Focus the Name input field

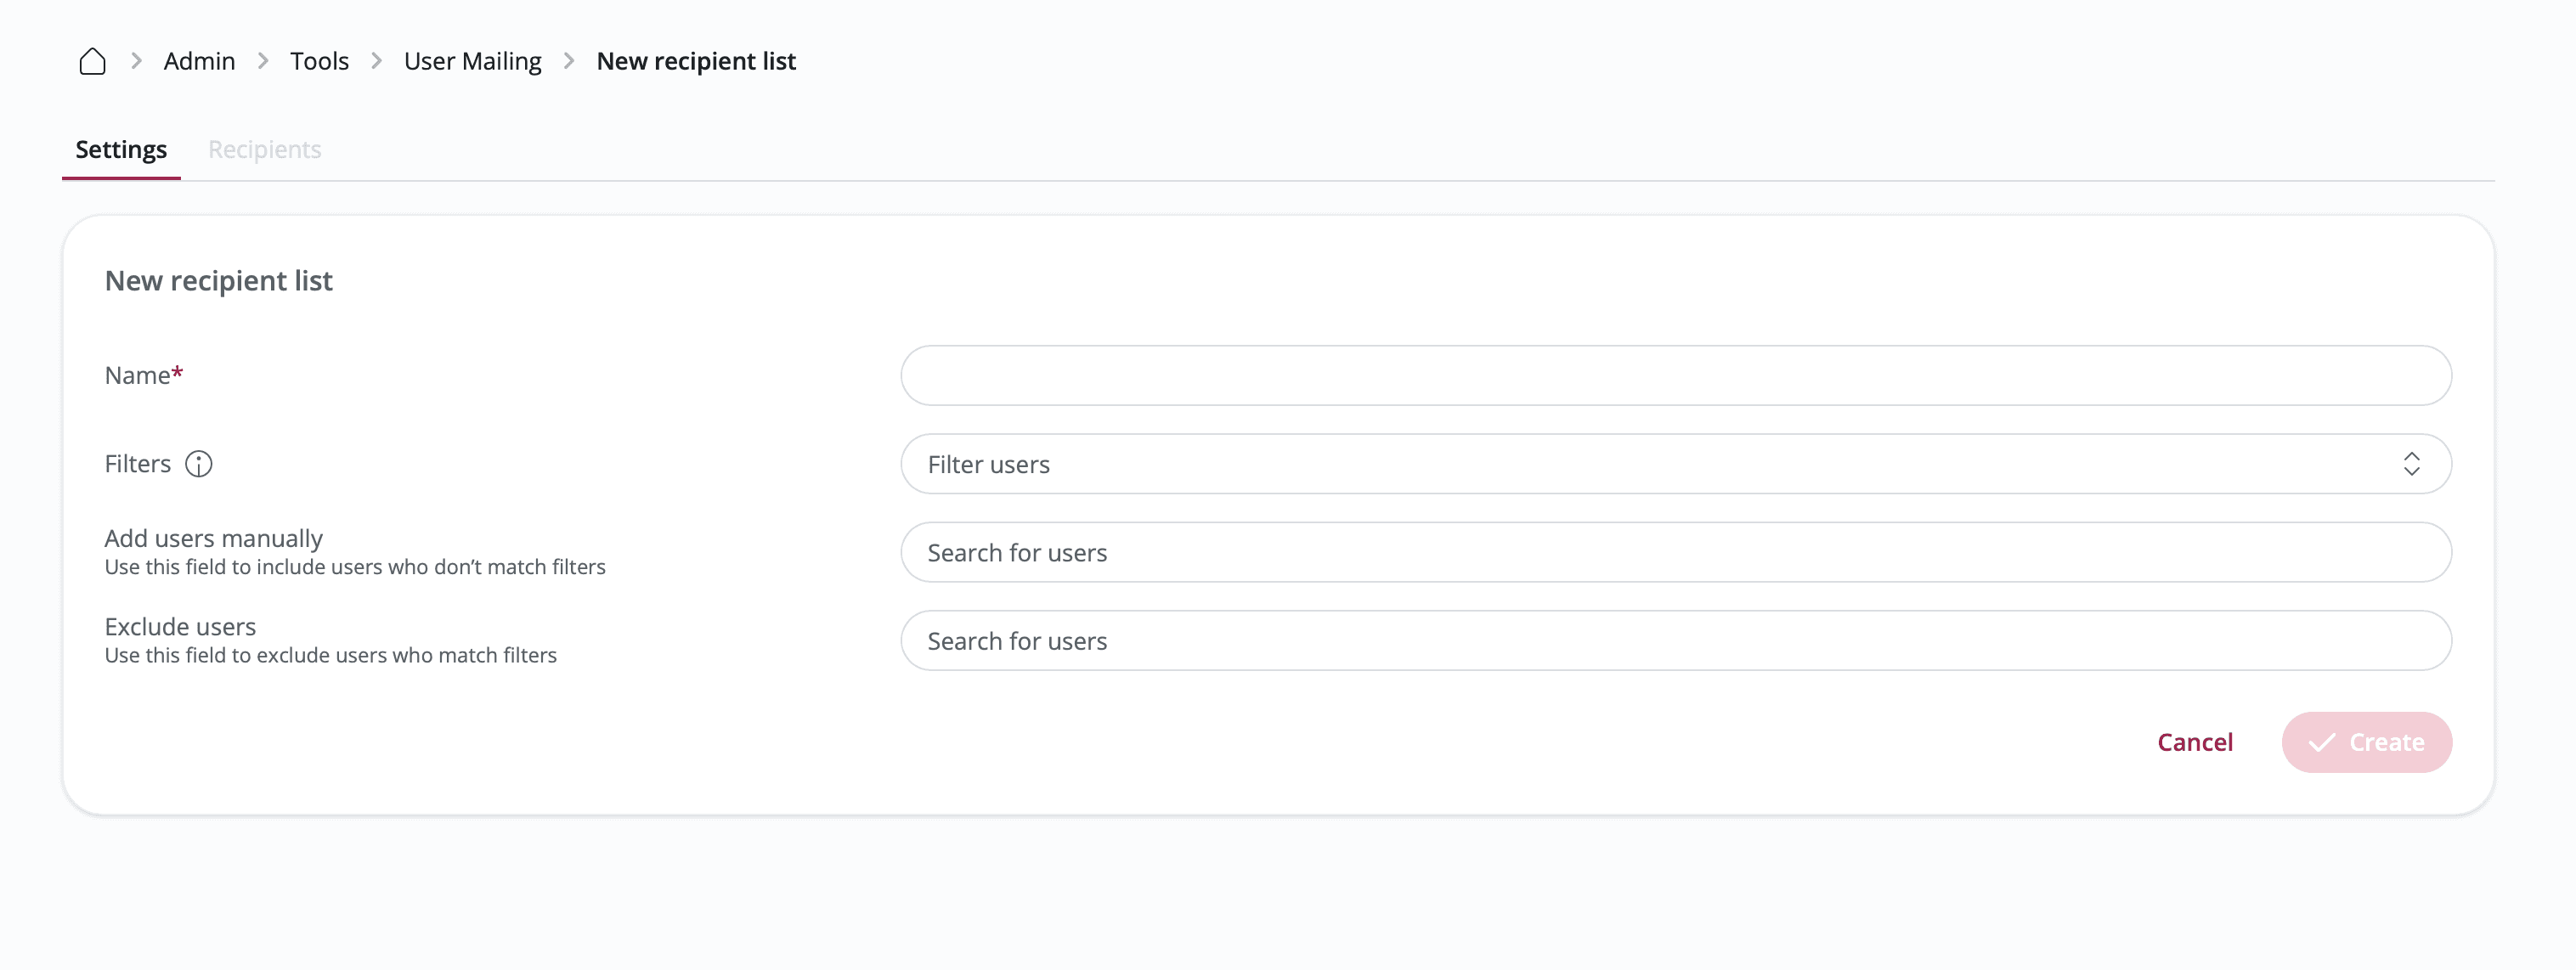point(1675,375)
